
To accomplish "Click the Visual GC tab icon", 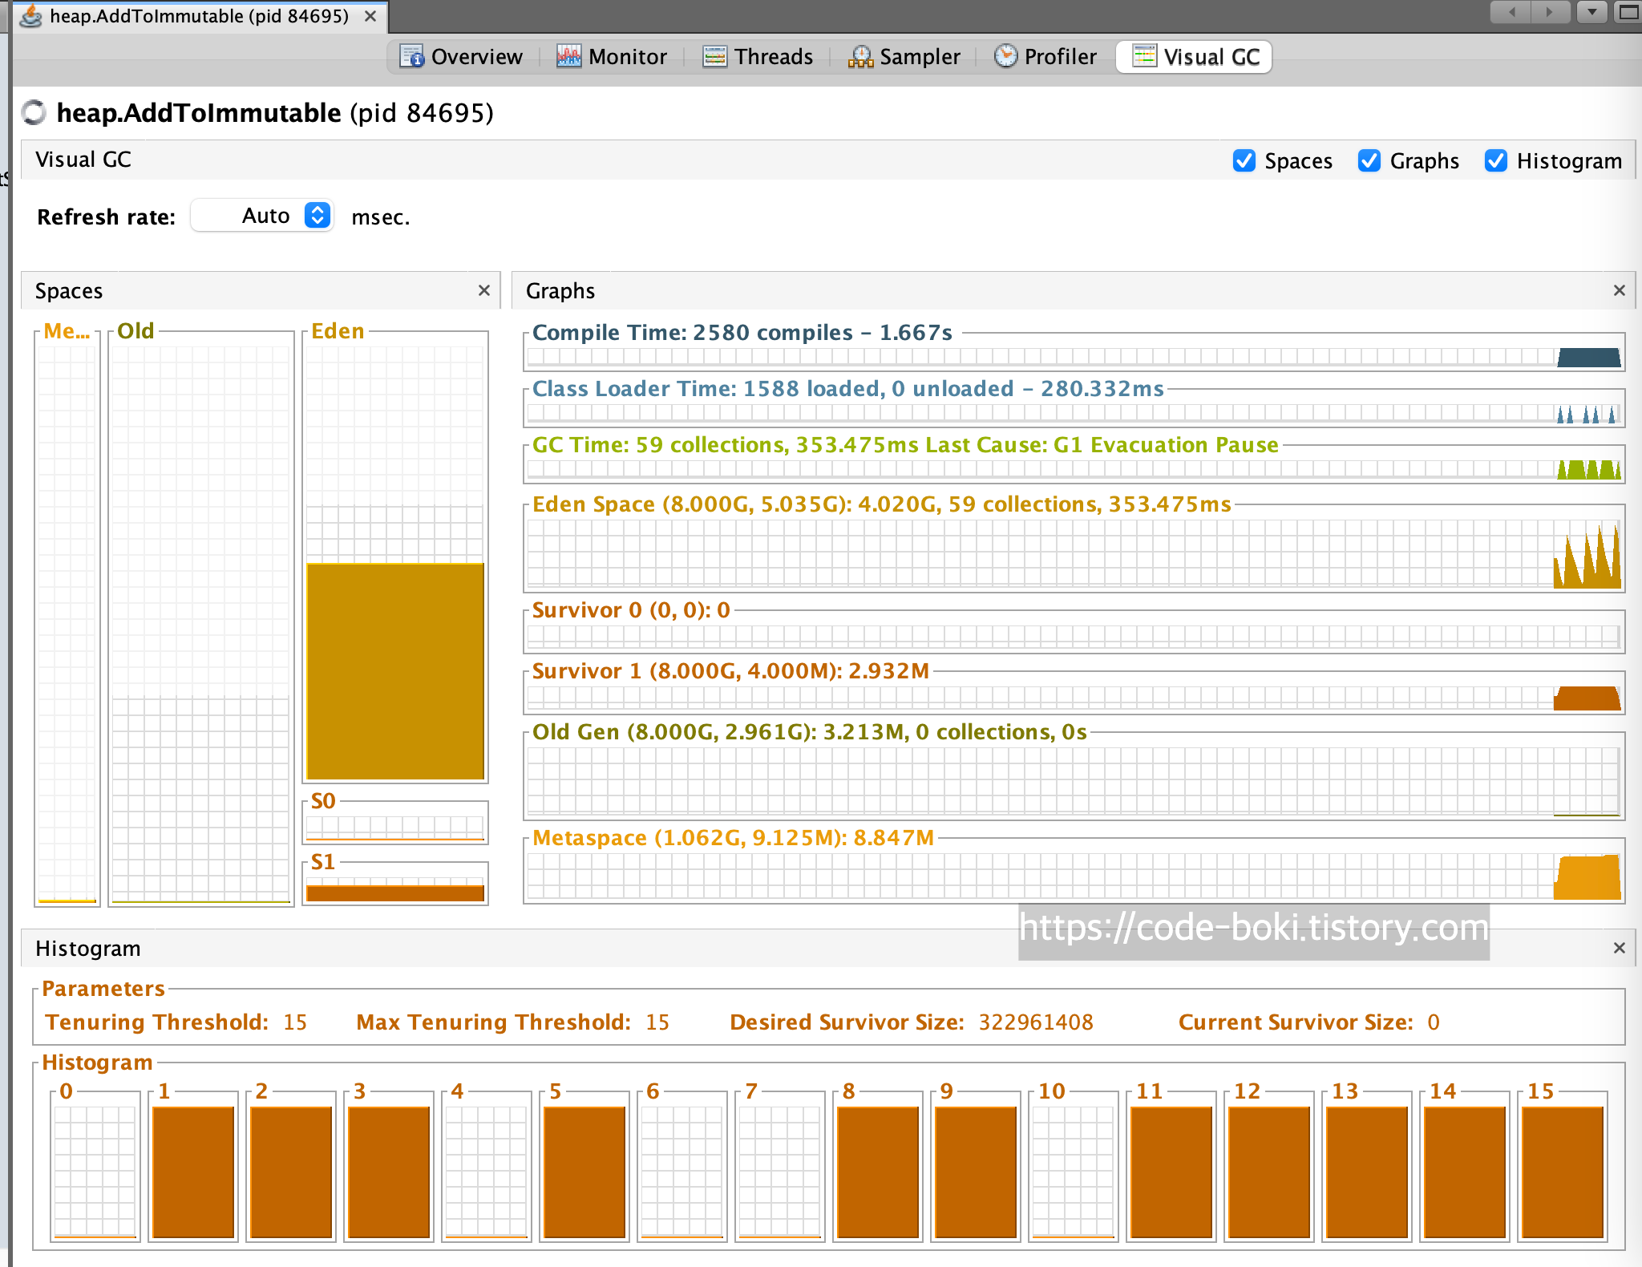I will 1144,56.
